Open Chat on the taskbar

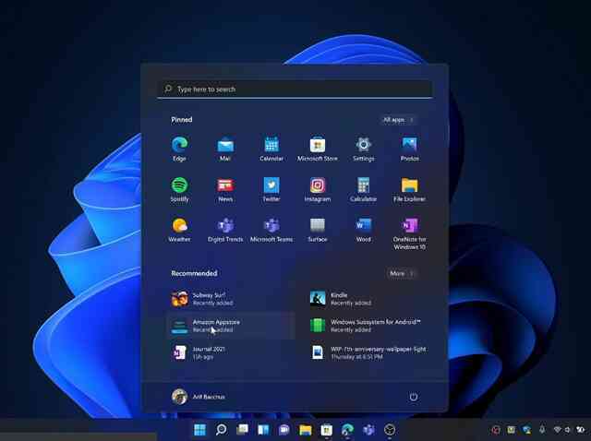pos(283,430)
